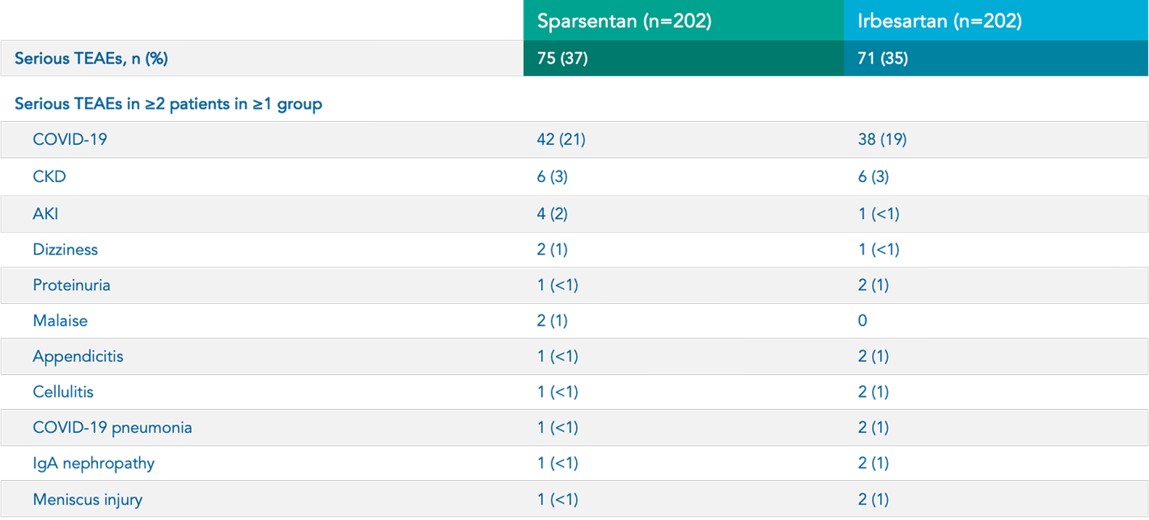Screen dimensions: 1149x520
Task: Click the Malaise row label
Action: (60, 321)
